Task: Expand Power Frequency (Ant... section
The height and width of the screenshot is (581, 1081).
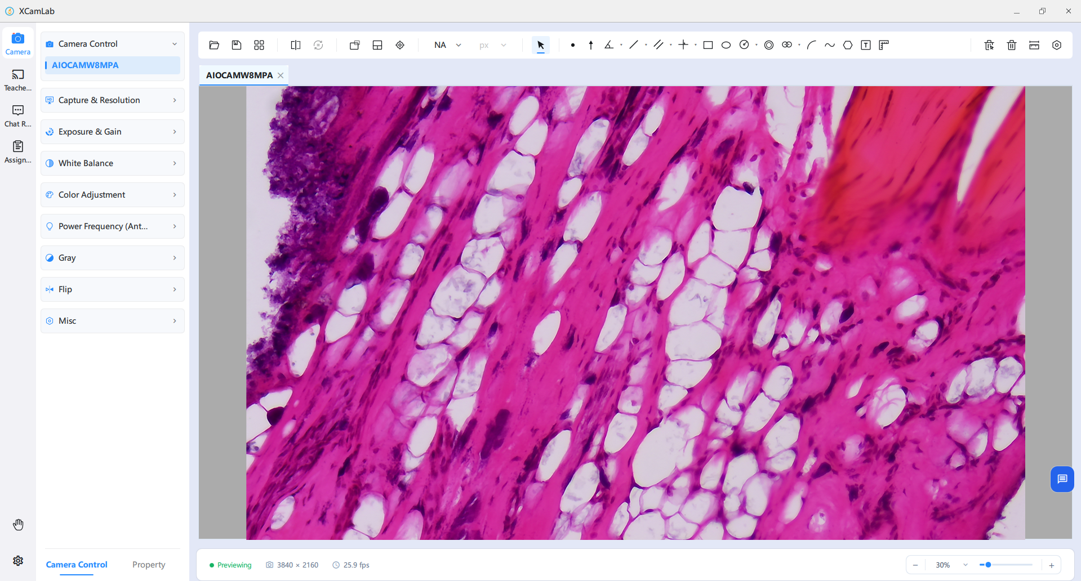Action: tap(113, 226)
